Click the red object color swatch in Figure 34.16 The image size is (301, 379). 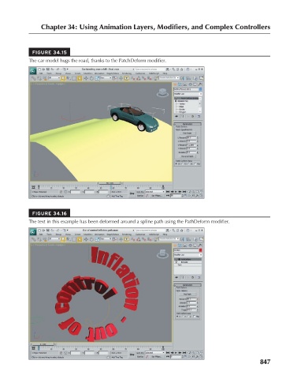pyautogui.click(x=200, y=250)
